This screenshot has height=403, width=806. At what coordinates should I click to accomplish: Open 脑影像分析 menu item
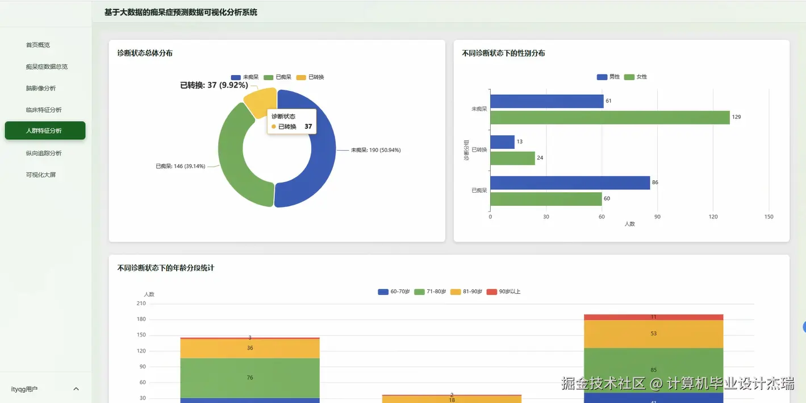coord(41,88)
